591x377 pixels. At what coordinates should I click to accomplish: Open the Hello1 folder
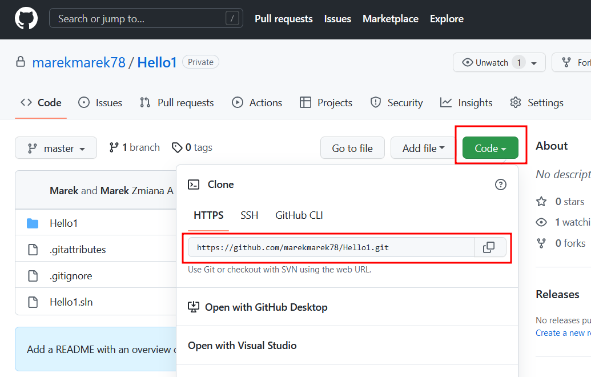[x=63, y=223]
